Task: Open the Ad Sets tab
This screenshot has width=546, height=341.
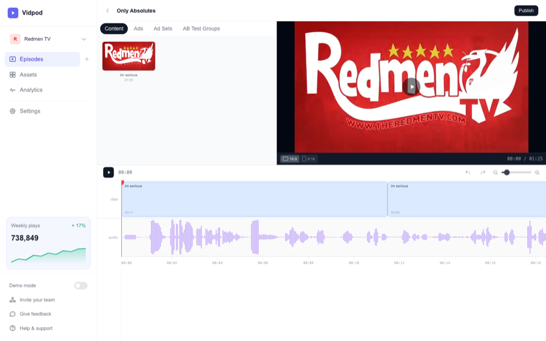Action: 163,29
